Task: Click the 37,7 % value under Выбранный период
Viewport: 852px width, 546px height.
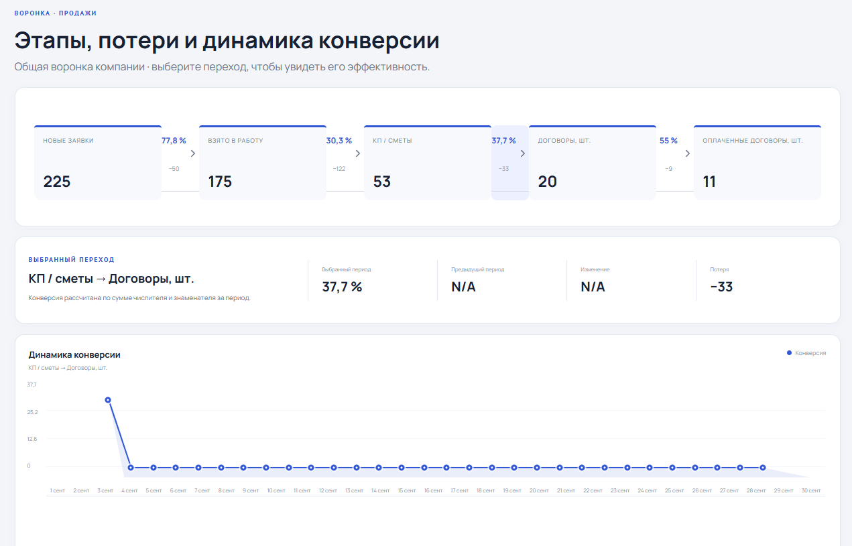Action: pyautogui.click(x=342, y=287)
